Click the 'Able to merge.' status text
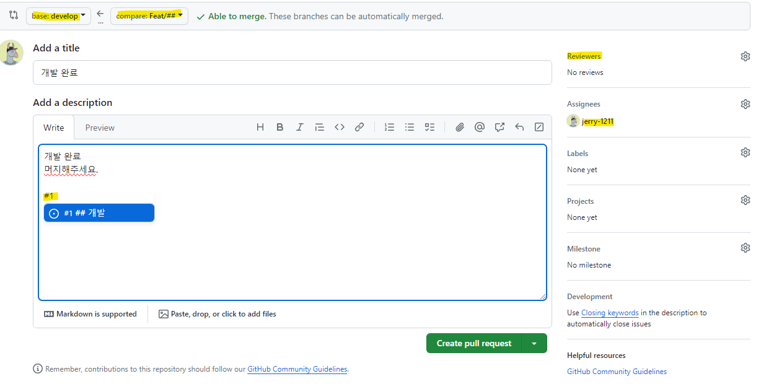Viewport: 761px width, 384px height. tap(237, 17)
